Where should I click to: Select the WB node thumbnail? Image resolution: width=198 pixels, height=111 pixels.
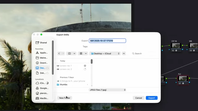pos(193,46)
